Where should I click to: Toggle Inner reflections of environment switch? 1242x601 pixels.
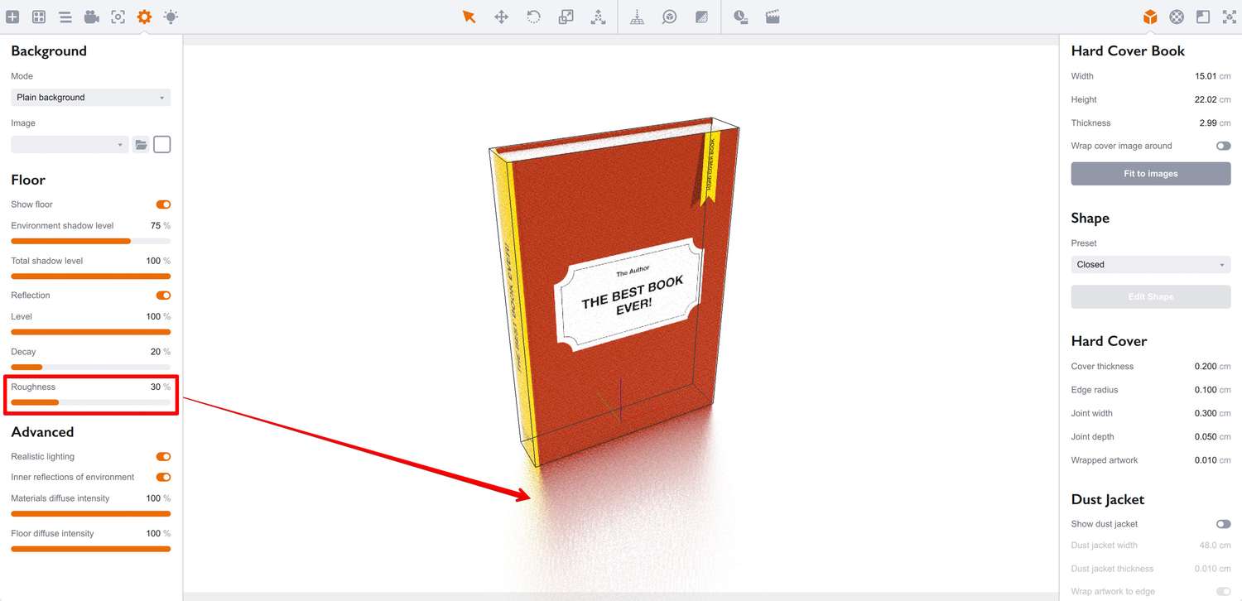[163, 477]
